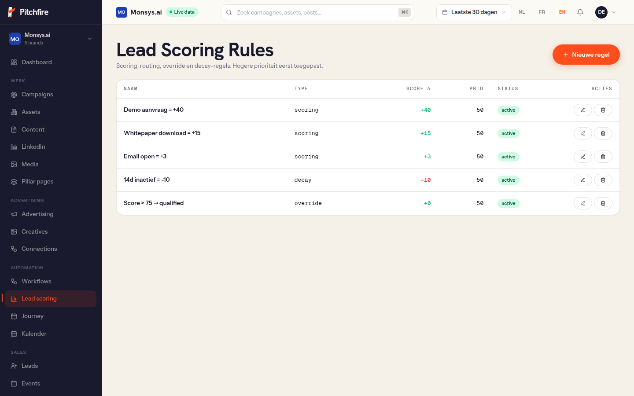
Task: Sort by the Score column header
Action: pos(418,89)
